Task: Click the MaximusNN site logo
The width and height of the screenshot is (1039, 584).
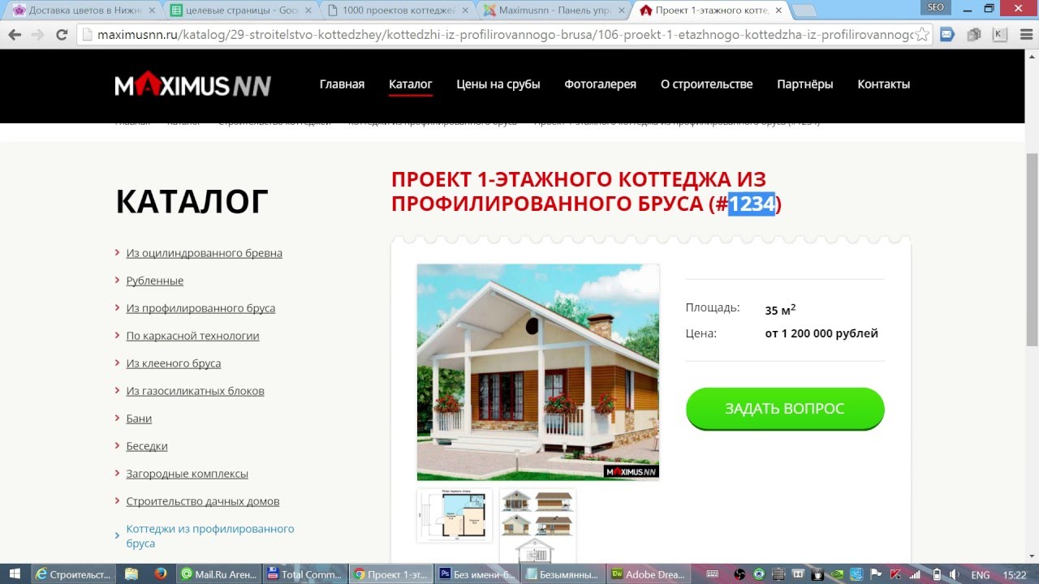Action: click(x=192, y=84)
